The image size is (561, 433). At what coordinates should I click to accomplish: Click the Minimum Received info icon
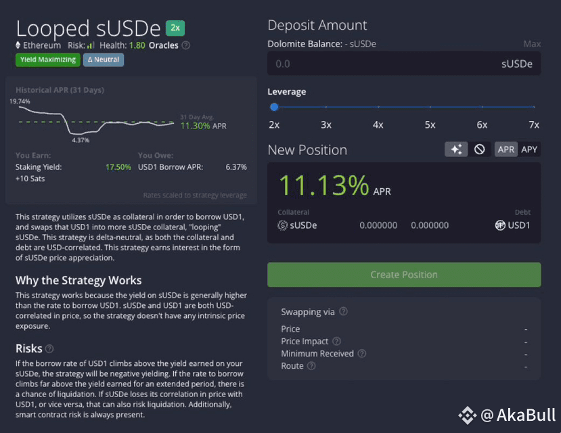click(362, 353)
